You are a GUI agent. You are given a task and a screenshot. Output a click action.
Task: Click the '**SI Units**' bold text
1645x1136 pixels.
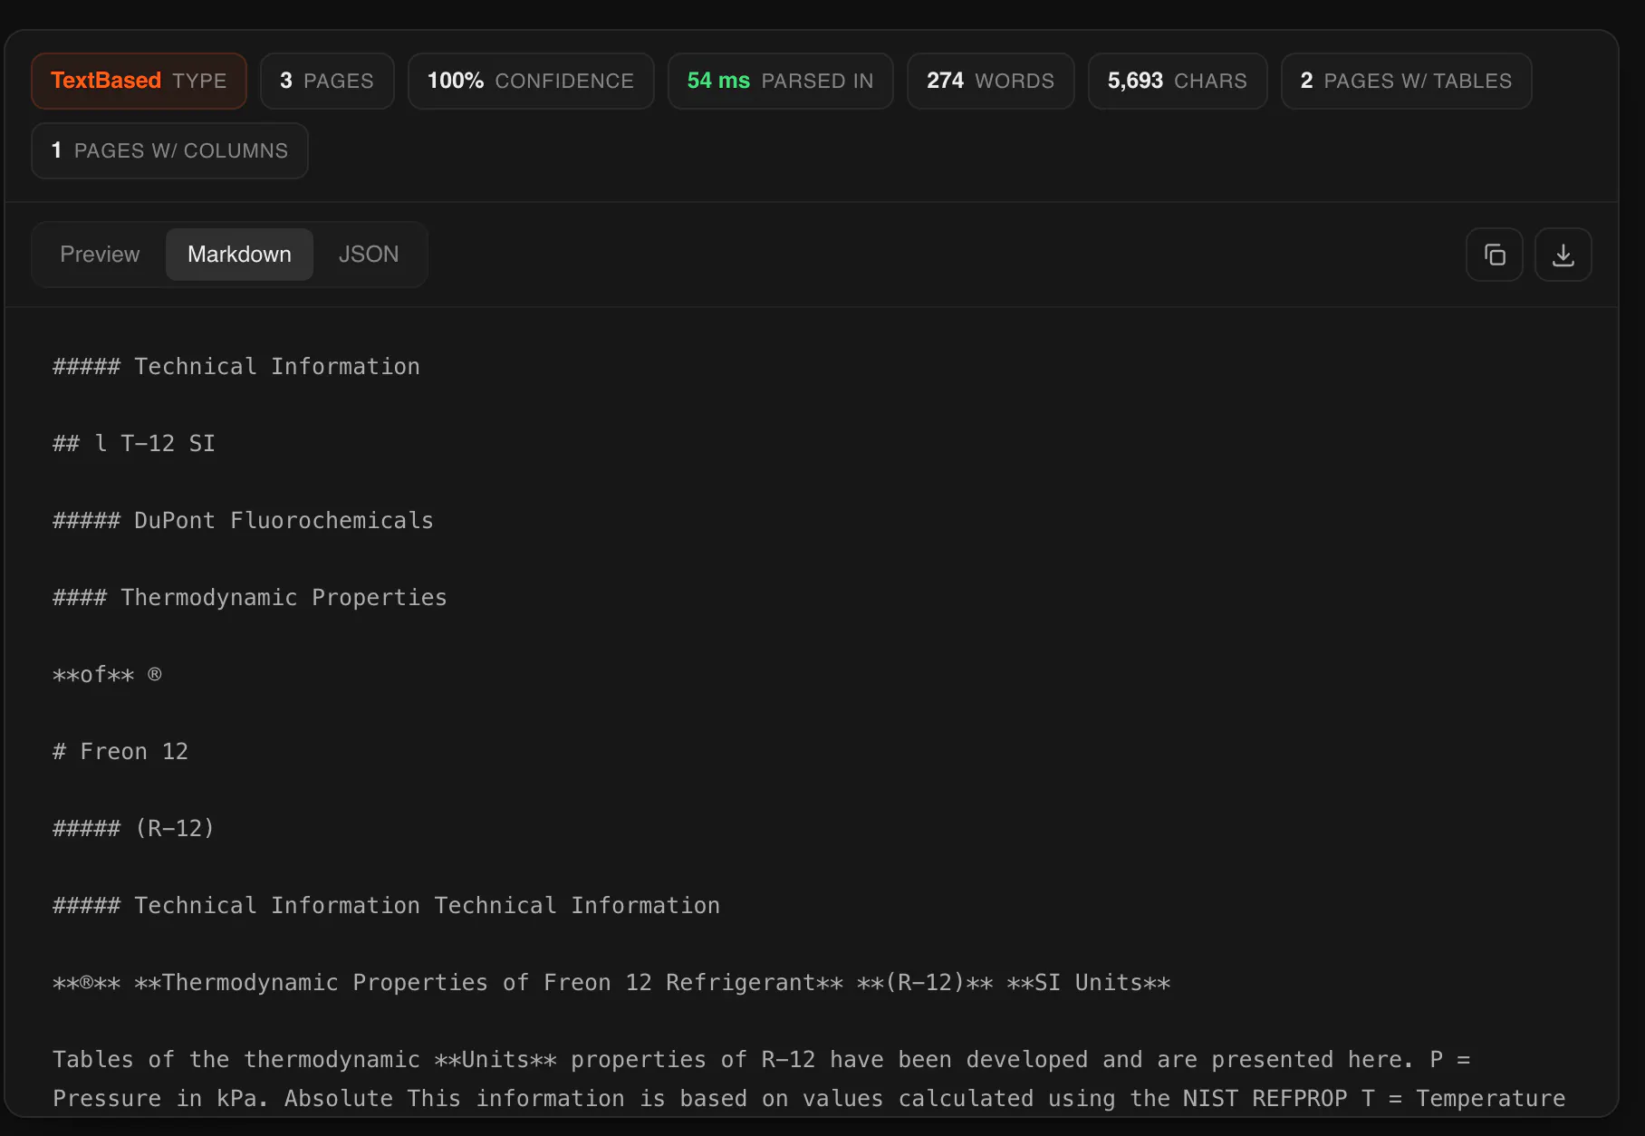pyautogui.click(x=1089, y=982)
